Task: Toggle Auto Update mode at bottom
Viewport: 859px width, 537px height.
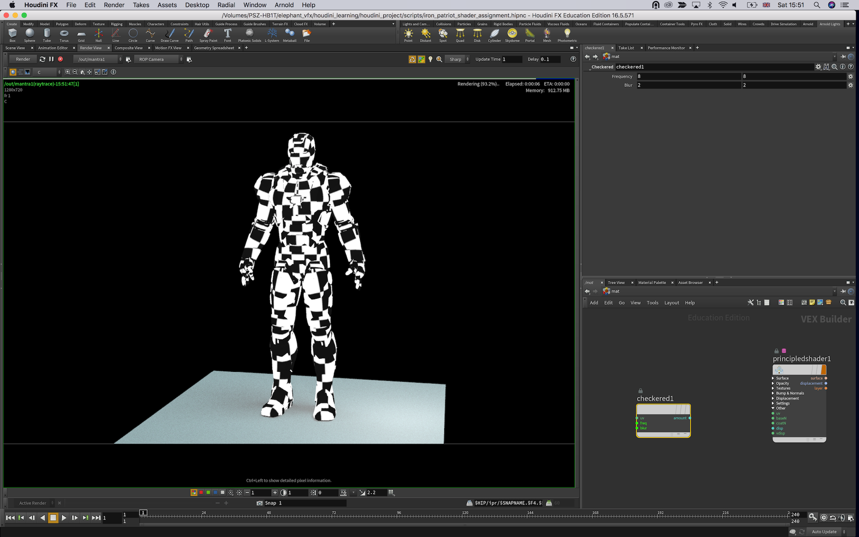Action: (824, 532)
